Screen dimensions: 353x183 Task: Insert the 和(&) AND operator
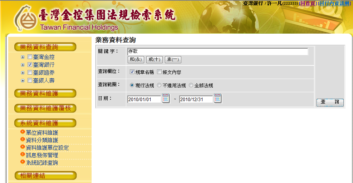[136, 59]
